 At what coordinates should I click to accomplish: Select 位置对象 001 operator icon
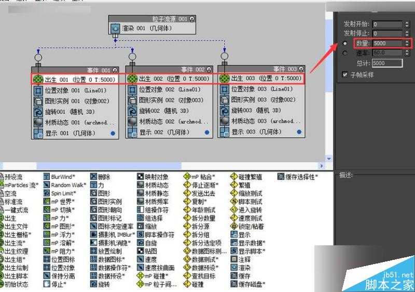click(x=38, y=91)
